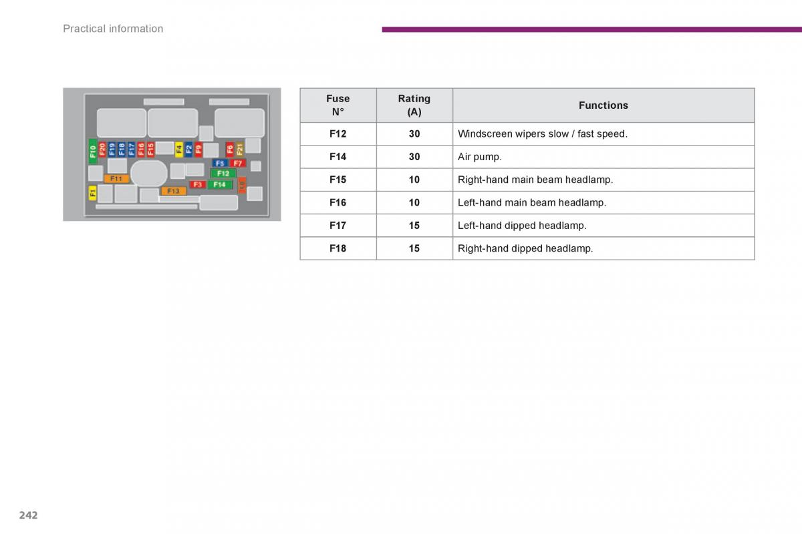Click red fuse F6 in the diagram

pos(230,150)
